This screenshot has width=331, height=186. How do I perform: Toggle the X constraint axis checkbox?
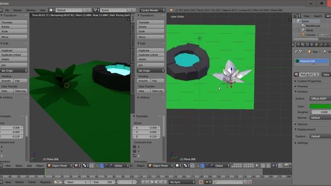[x=134, y=147]
